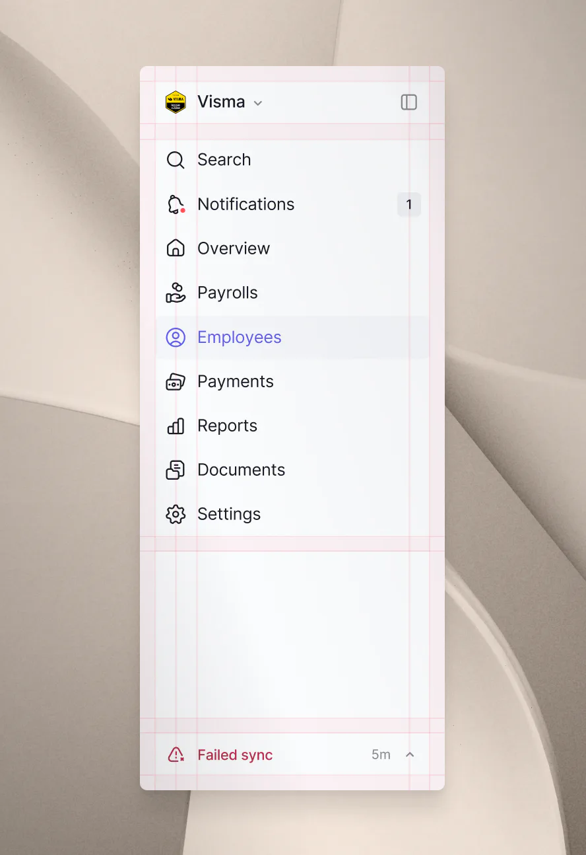The width and height of the screenshot is (586, 855).
Task: Click the Payrolls hand-with-coins icon
Action: click(176, 293)
